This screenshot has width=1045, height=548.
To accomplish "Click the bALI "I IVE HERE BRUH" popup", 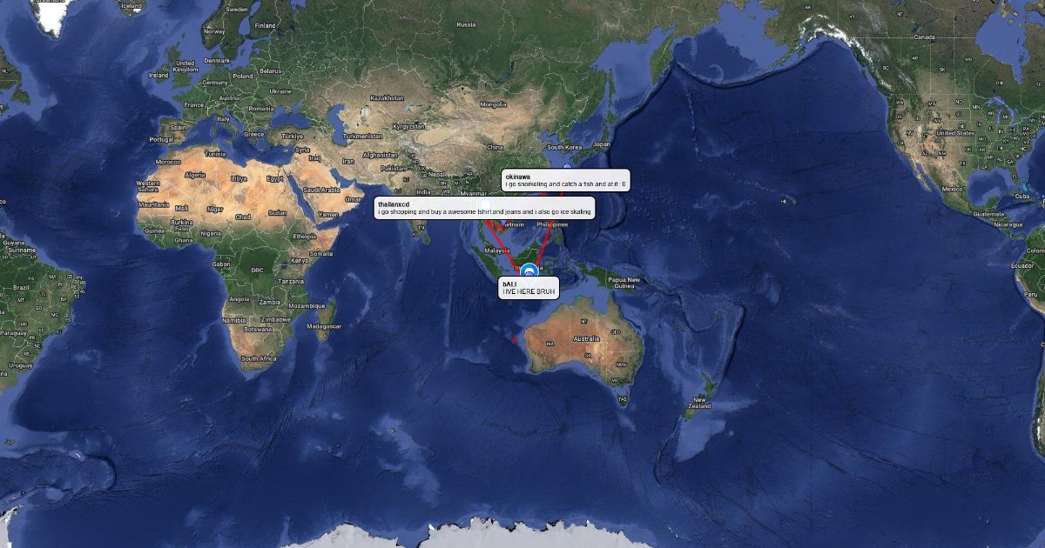I will tap(529, 288).
